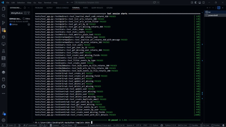Click the Python language mode indicator
Viewport: 226px width, 127px height.
click(x=155, y=125)
